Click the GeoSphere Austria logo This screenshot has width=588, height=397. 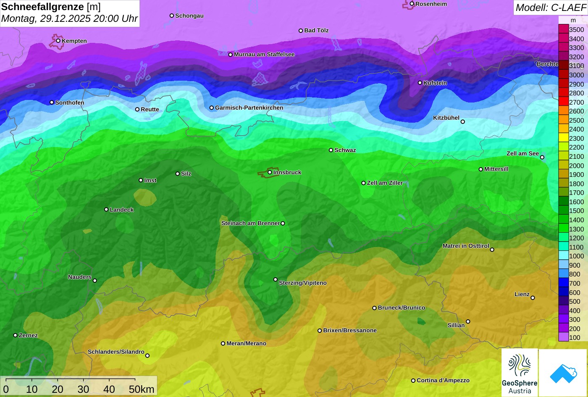pos(520,373)
